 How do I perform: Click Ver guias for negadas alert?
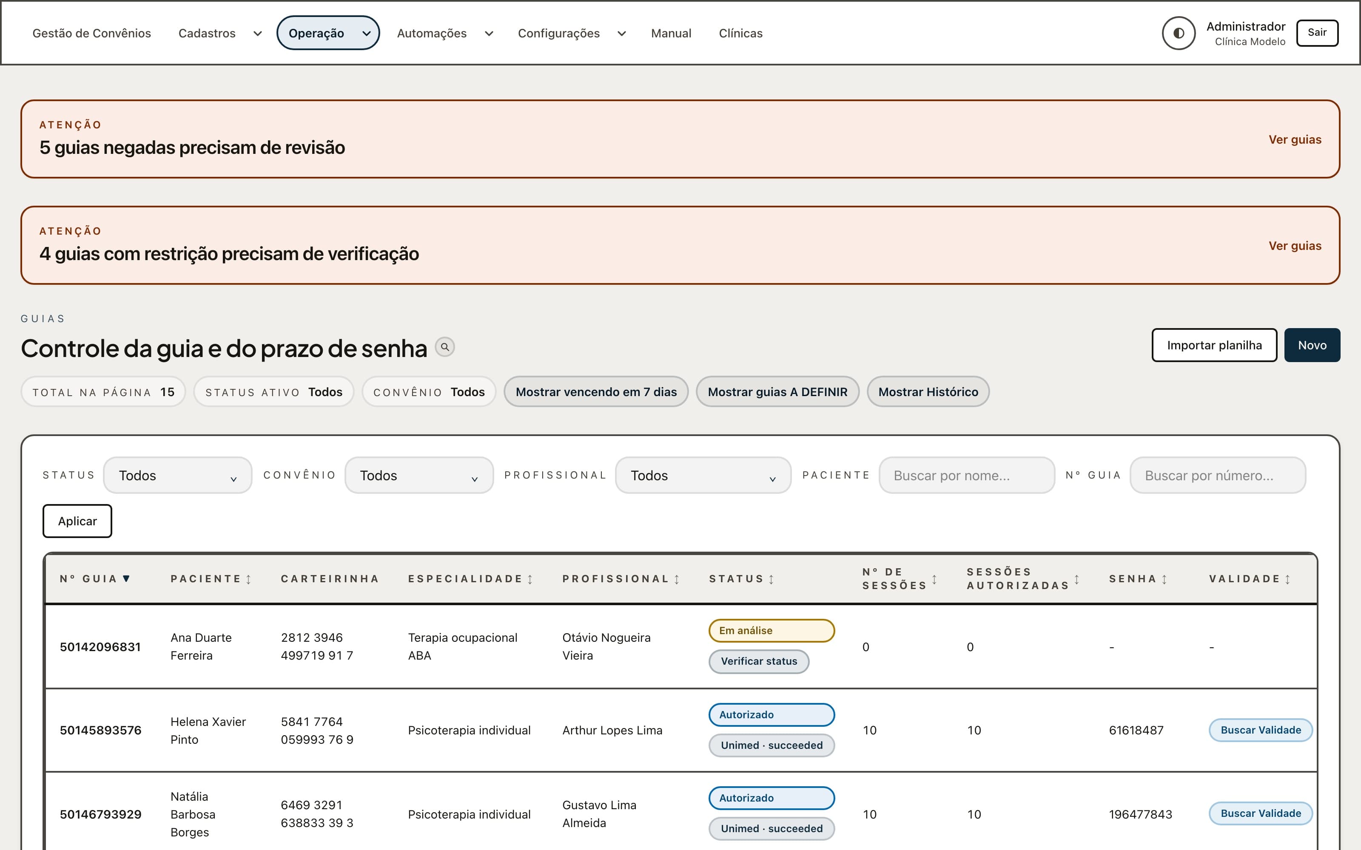pos(1295,139)
